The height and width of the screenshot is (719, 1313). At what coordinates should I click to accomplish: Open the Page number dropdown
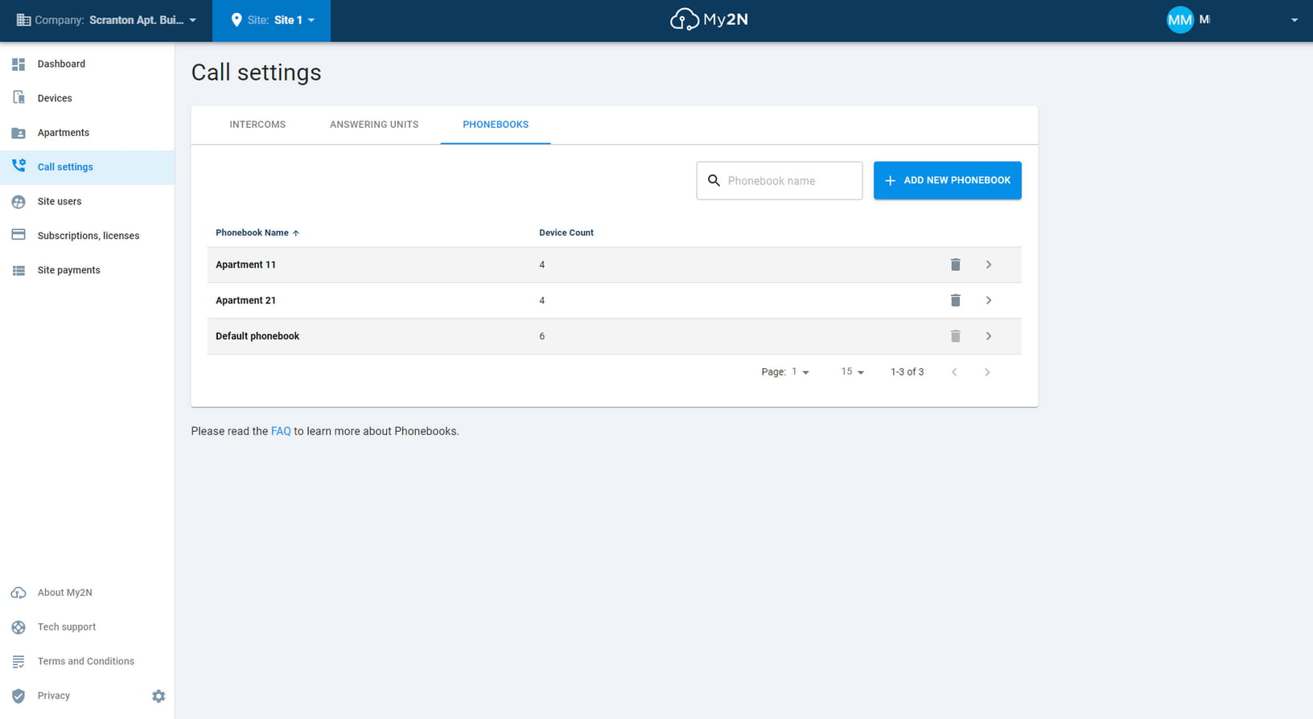point(800,372)
